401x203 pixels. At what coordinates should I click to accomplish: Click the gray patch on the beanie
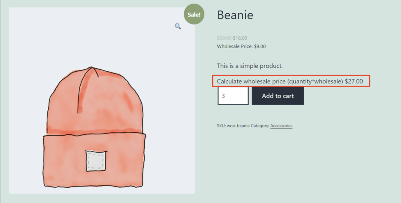[x=96, y=161]
